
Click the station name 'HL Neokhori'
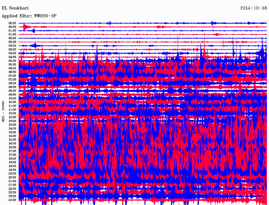point(15,8)
